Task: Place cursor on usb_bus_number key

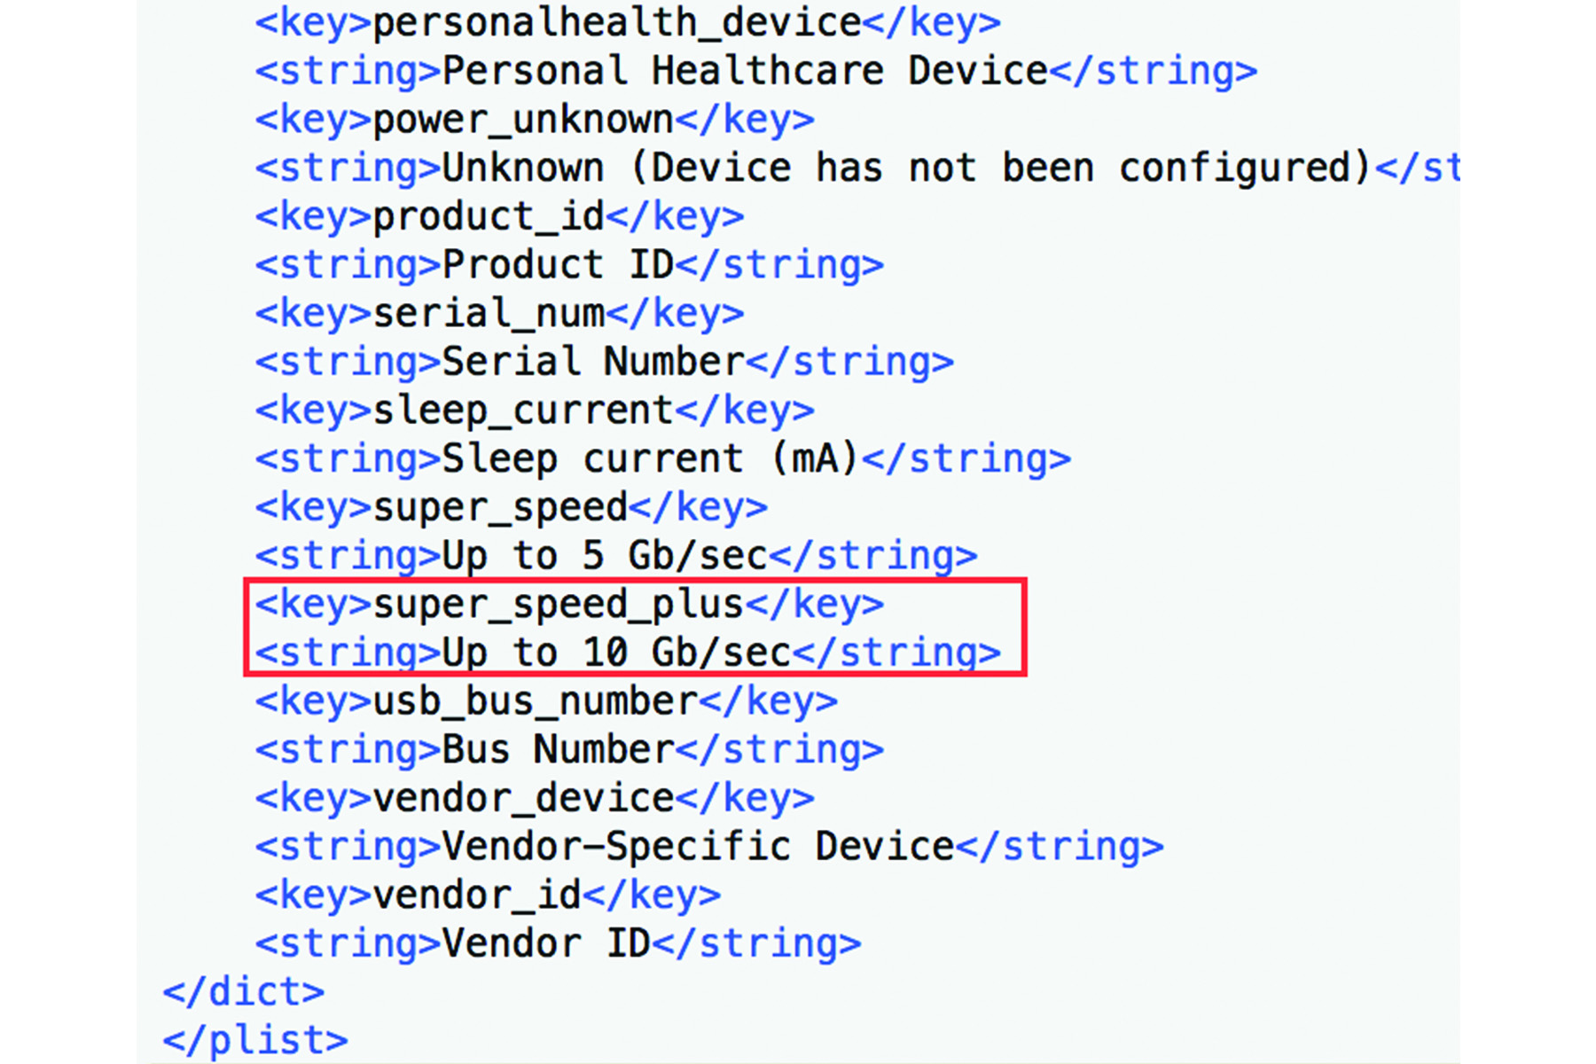Action: (535, 701)
